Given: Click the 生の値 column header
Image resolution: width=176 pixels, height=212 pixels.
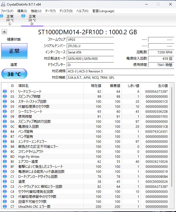Looking at the screenshot, I should (155, 86).
